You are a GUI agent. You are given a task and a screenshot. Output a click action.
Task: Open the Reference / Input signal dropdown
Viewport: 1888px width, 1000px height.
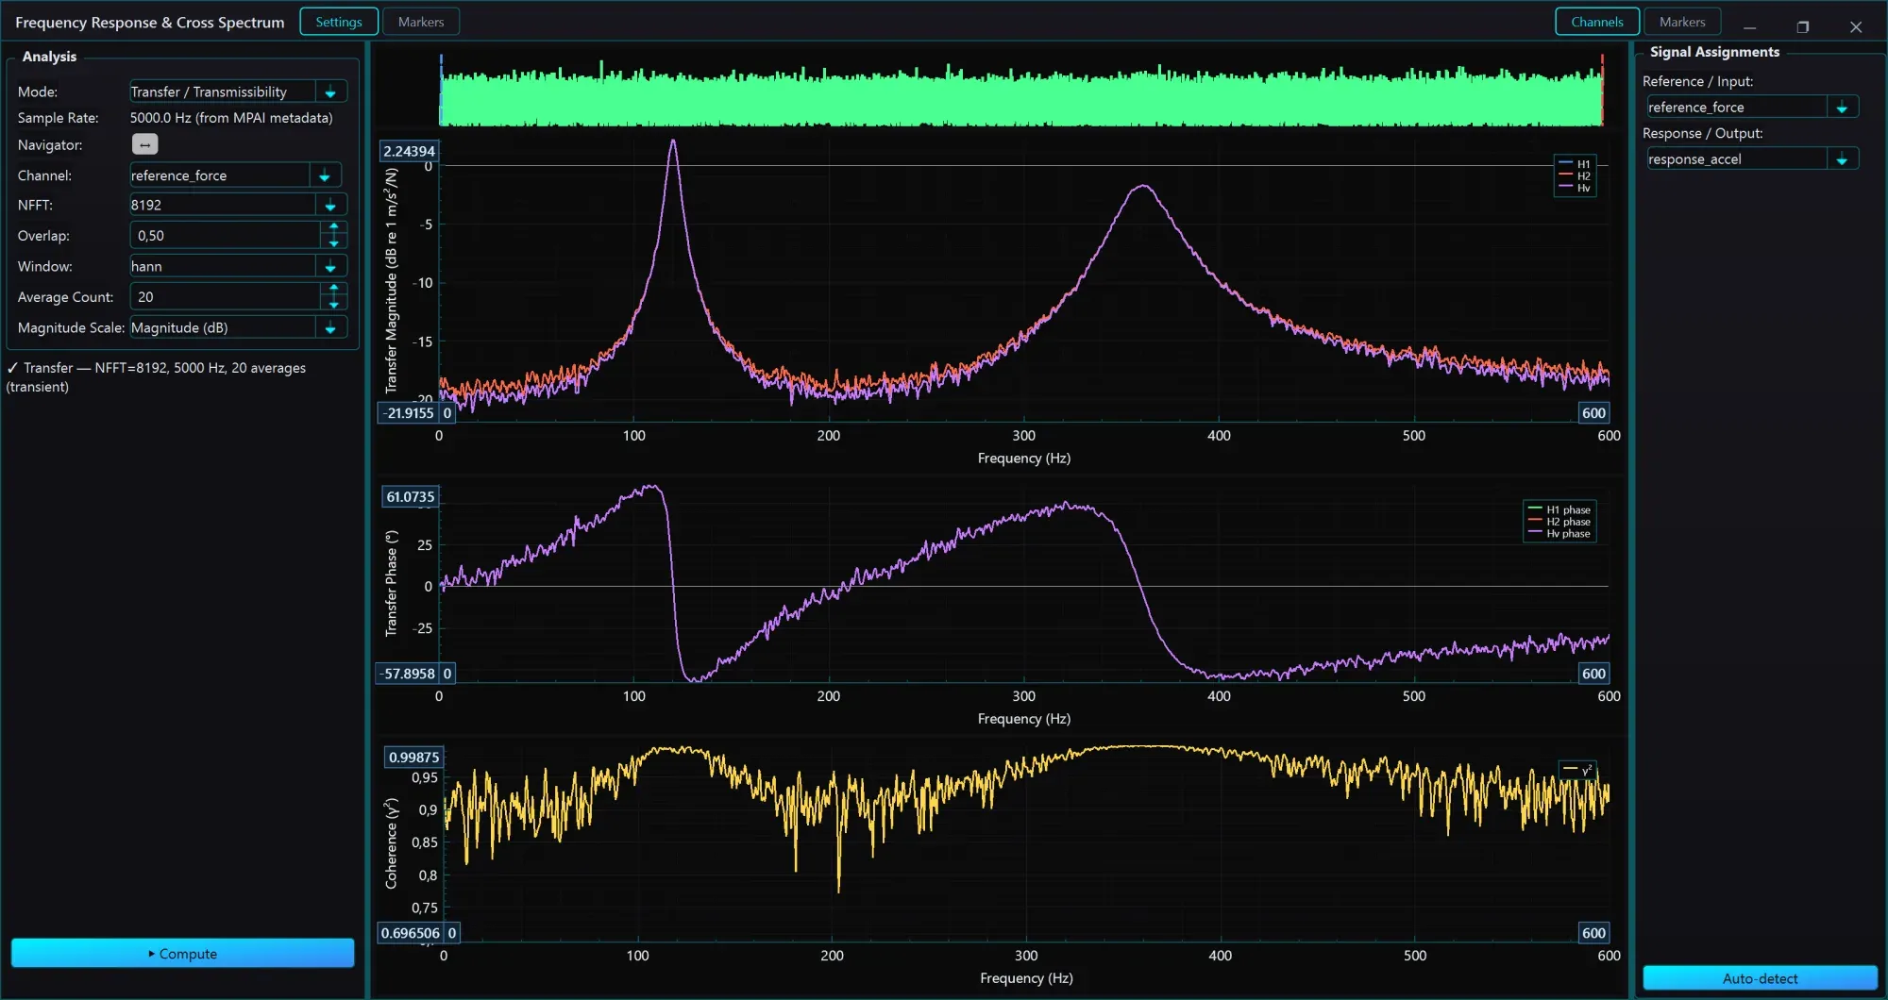pos(1842,107)
